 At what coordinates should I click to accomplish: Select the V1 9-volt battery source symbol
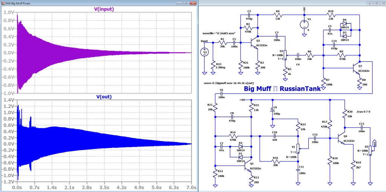[305, 24]
